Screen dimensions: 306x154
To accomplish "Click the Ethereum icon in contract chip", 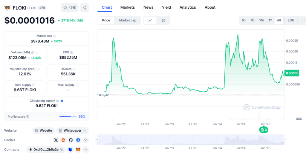I will pos(30,150).
